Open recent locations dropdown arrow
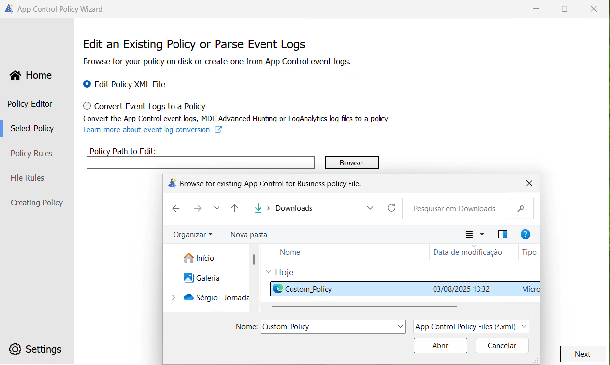The image size is (610, 365). coord(217,208)
